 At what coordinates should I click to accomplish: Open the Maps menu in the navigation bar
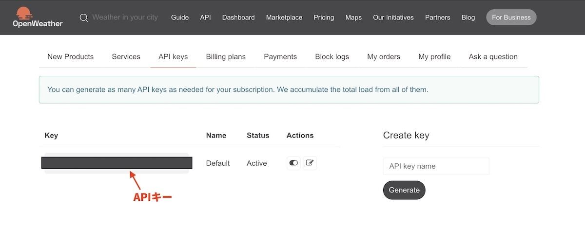tap(353, 17)
